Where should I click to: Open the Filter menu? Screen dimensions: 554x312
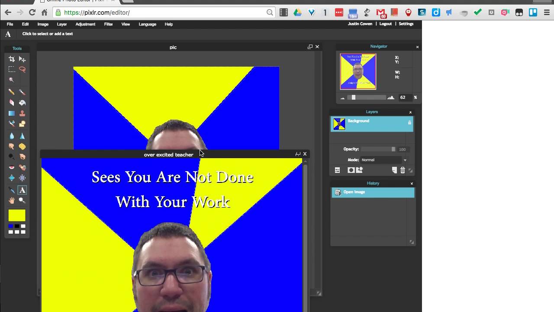click(108, 24)
